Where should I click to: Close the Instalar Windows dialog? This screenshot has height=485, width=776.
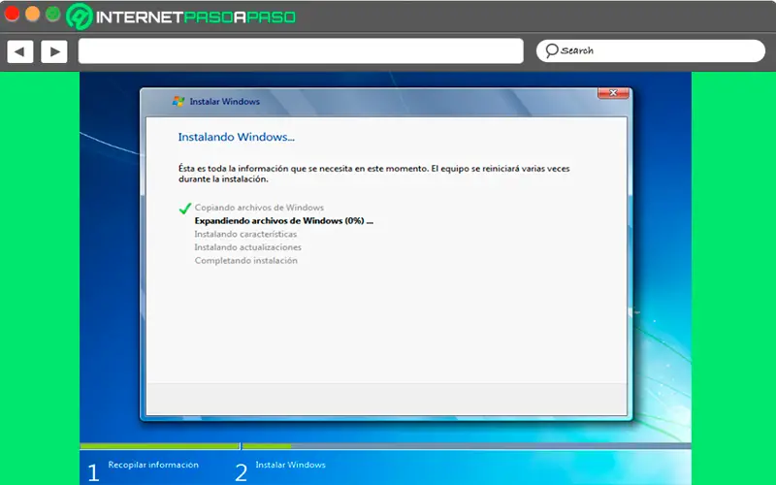point(613,93)
